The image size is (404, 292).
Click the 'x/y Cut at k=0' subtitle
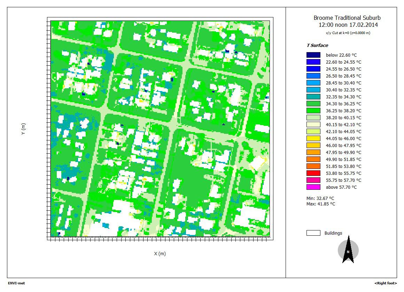point(348,33)
